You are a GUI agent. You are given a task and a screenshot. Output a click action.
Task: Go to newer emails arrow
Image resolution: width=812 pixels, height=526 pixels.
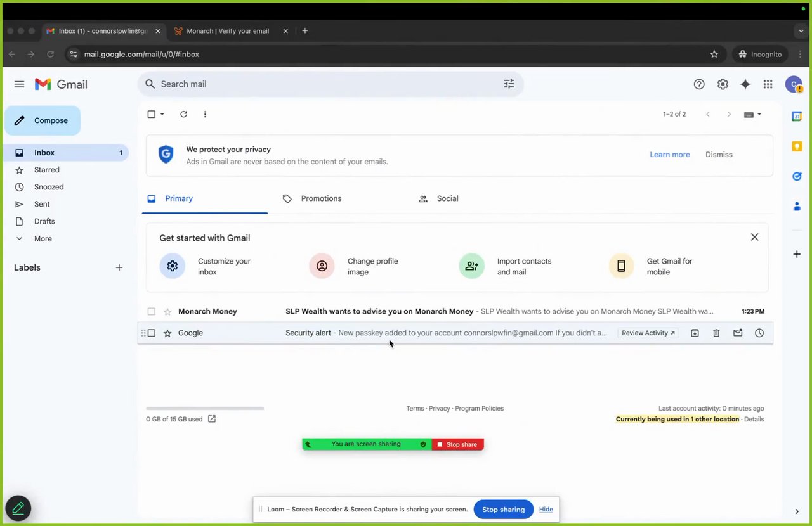point(708,114)
